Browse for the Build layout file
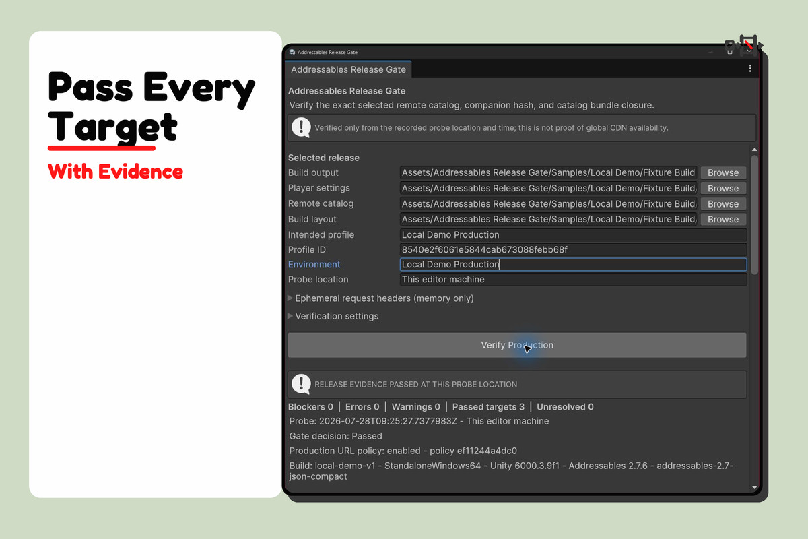 pos(723,219)
